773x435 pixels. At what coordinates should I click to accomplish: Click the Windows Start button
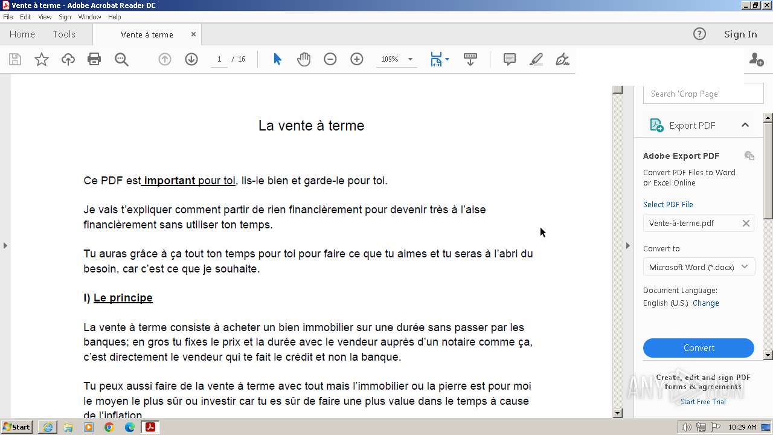[x=17, y=427]
